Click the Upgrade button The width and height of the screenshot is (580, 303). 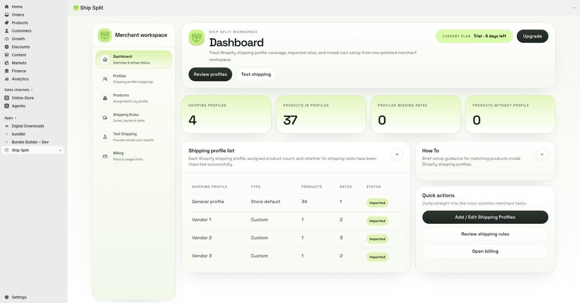pos(532,36)
